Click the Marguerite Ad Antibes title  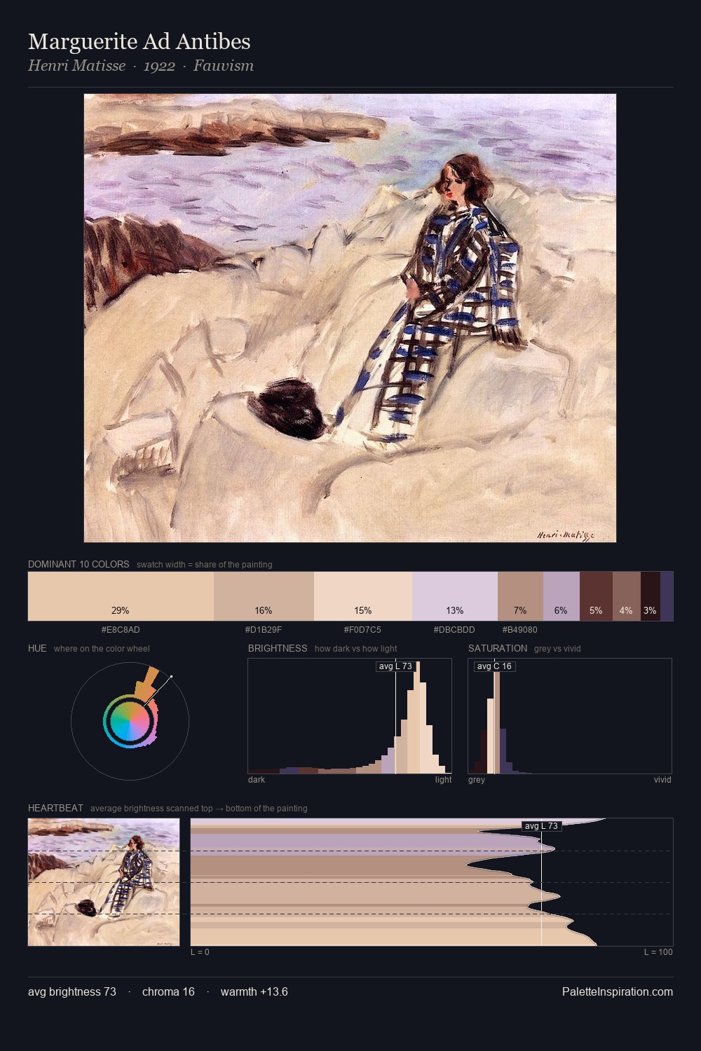[x=139, y=42]
